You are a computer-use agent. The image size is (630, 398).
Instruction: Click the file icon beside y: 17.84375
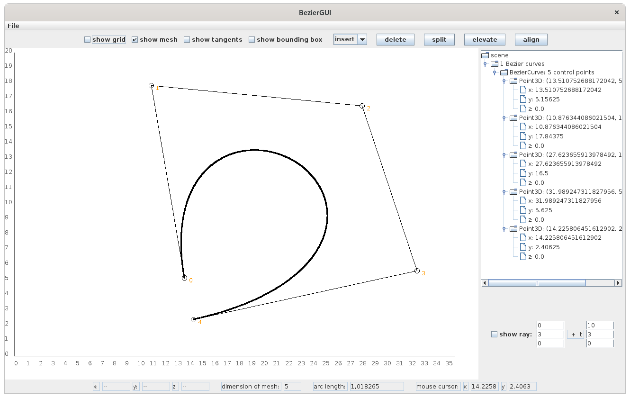[x=522, y=136]
